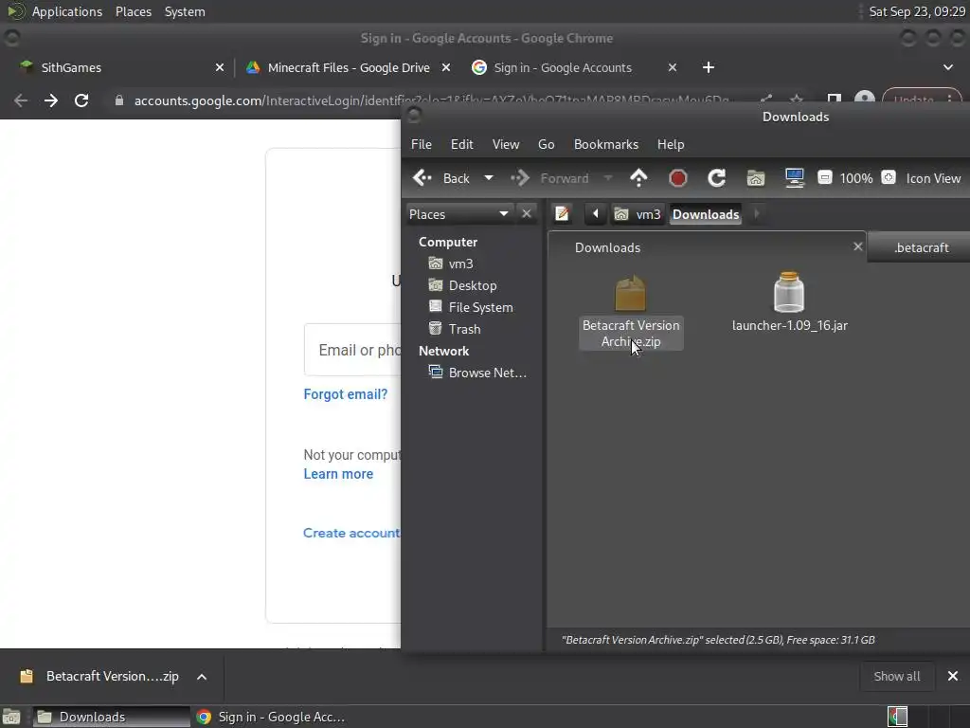
Task: Open the Places sidebar dropdown
Action: pos(458,214)
